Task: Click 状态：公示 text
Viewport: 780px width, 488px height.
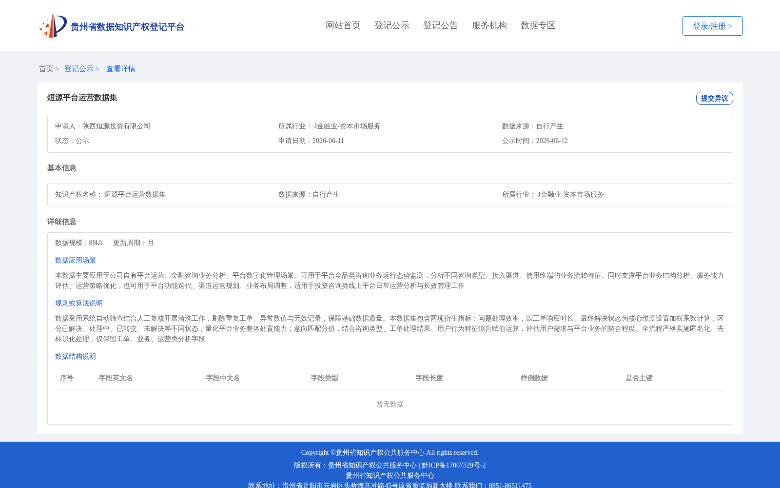Action: click(72, 141)
